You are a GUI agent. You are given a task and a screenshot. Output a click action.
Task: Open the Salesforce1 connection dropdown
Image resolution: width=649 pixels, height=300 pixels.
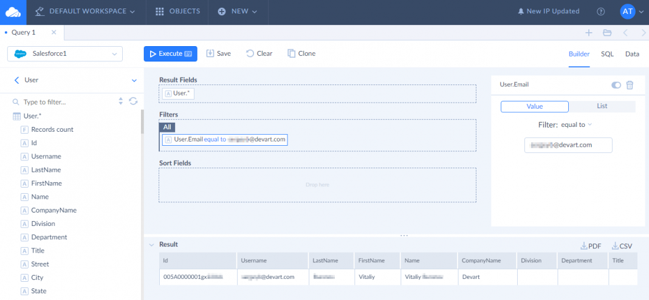65,54
